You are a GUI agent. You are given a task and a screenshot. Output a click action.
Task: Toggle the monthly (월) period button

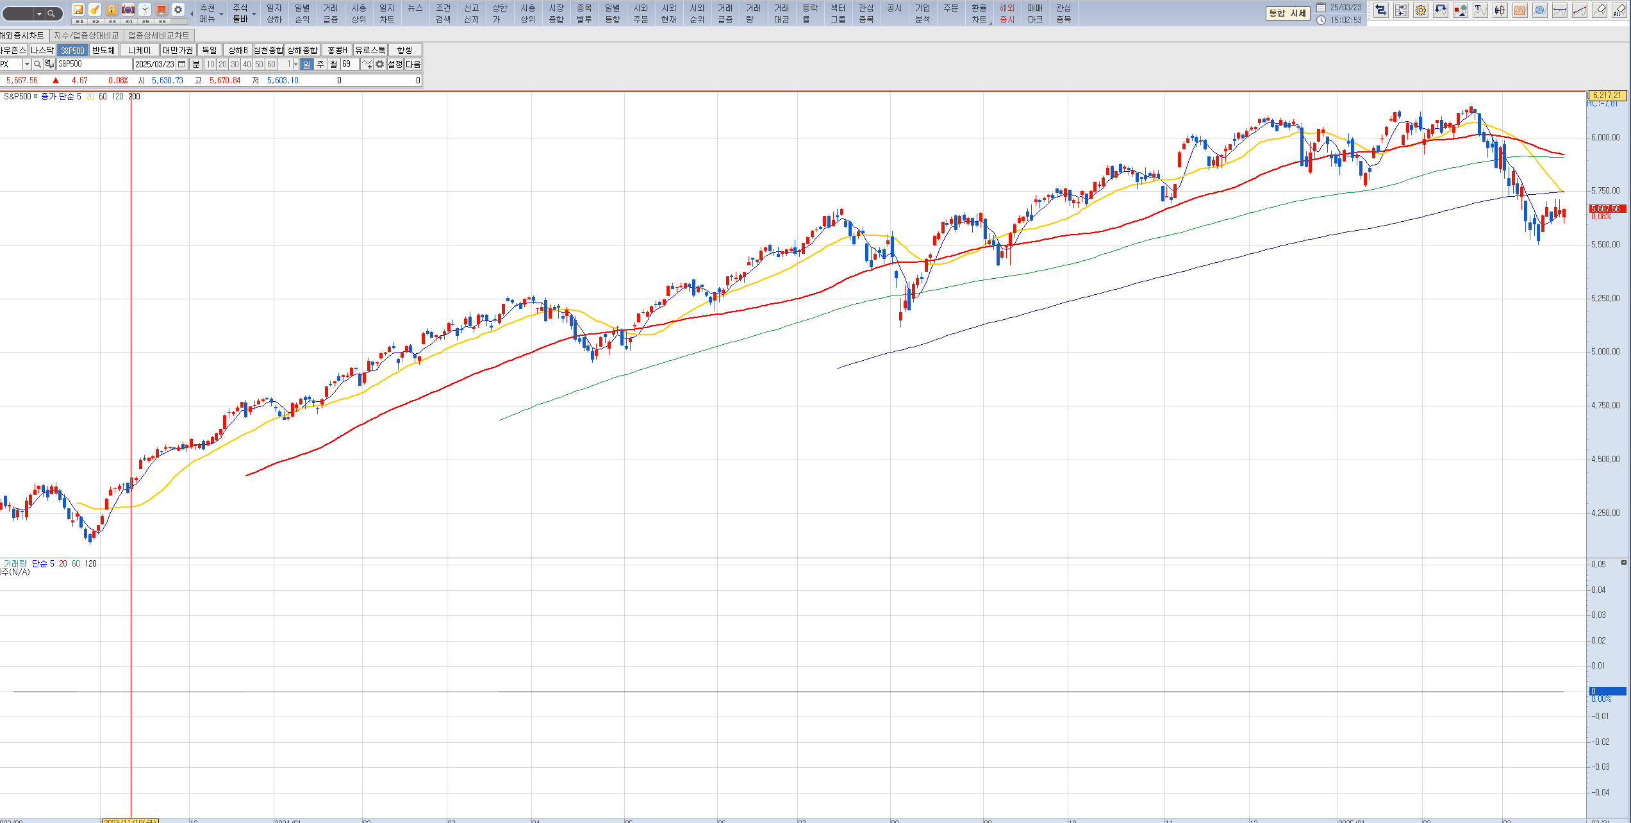[333, 64]
